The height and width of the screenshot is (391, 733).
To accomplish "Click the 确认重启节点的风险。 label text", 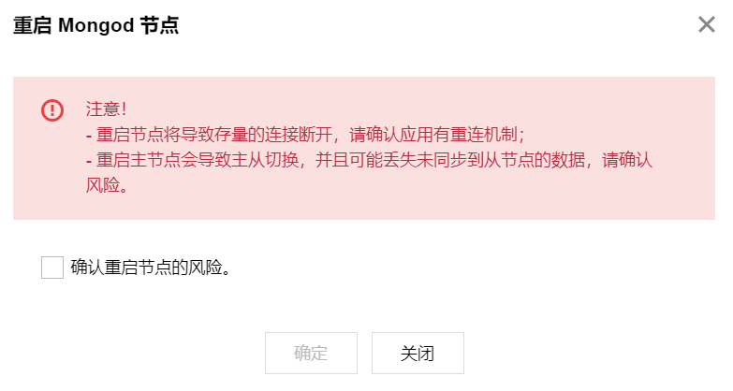I will [x=151, y=268].
